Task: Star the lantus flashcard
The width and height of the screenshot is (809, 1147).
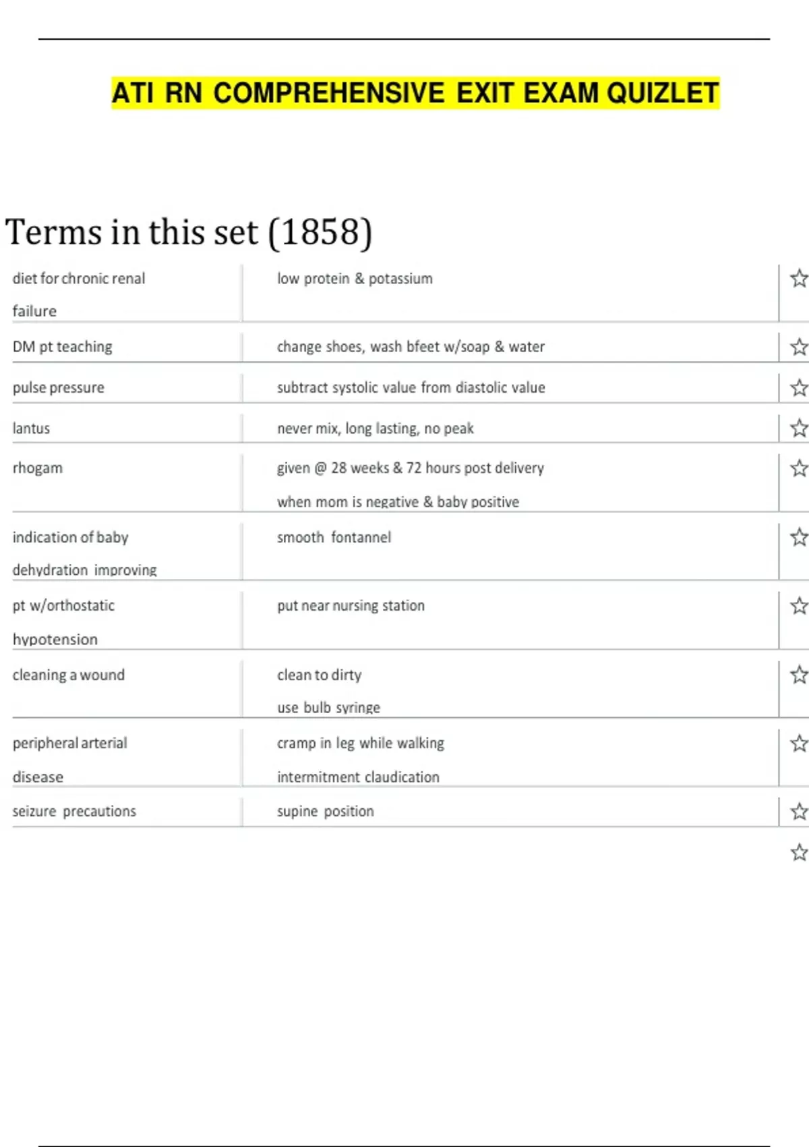Action: tap(799, 428)
